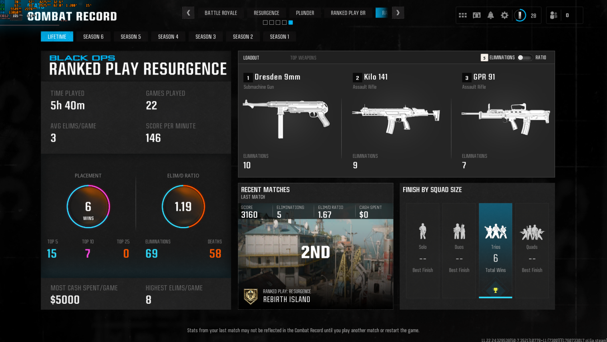Click the Solo squad size icon

[x=422, y=231]
